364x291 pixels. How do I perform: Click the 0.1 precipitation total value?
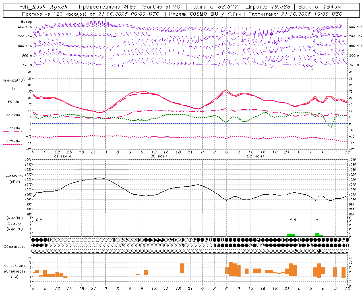point(39,220)
